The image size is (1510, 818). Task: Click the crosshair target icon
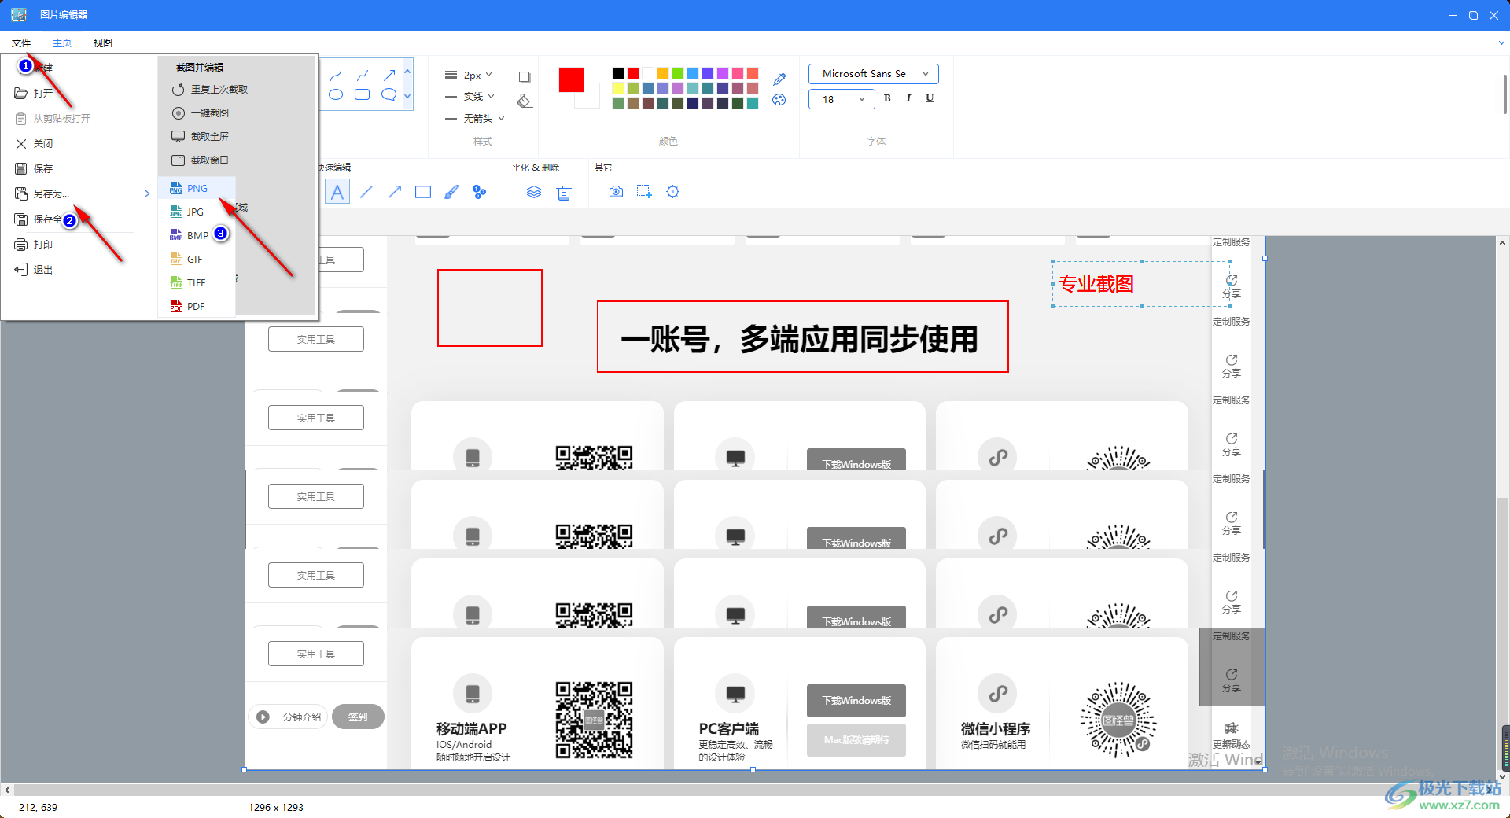[673, 192]
